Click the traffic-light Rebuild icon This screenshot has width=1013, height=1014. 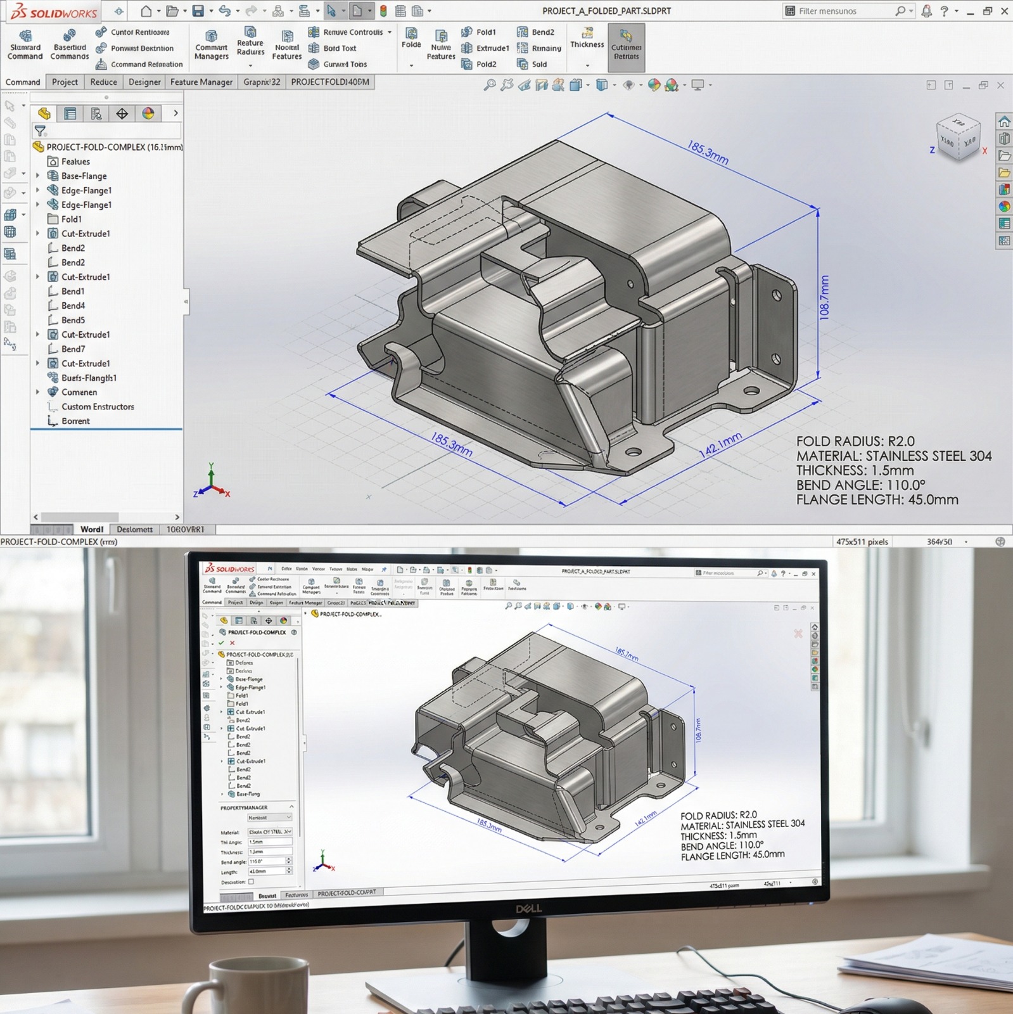coord(383,11)
